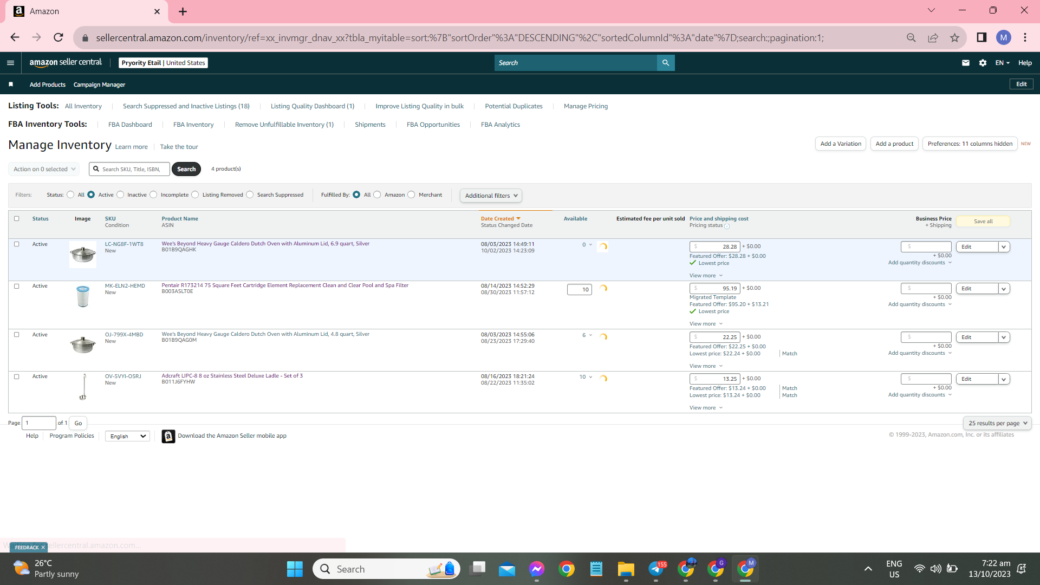1040x585 pixels.
Task: Open Messenger from the taskbar
Action: pos(537,569)
